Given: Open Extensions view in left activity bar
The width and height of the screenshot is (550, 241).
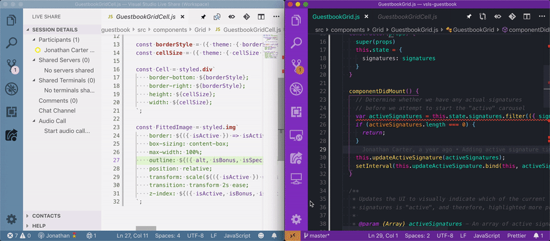Looking at the screenshot, I should coord(11,112).
